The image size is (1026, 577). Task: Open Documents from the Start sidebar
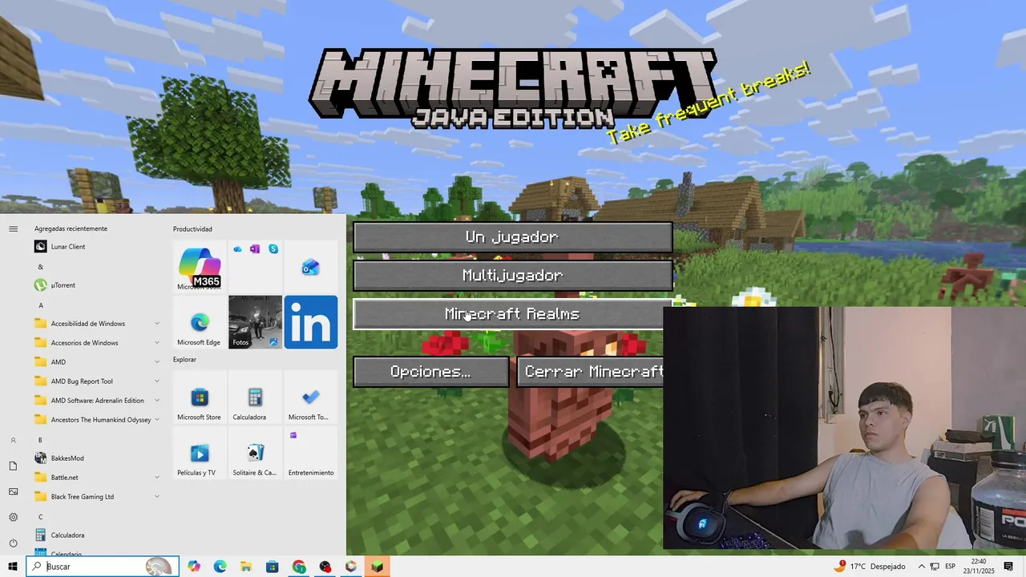(x=13, y=466)
